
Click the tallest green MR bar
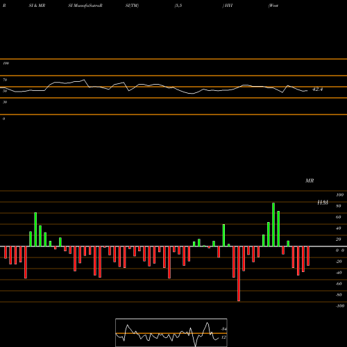273,225
